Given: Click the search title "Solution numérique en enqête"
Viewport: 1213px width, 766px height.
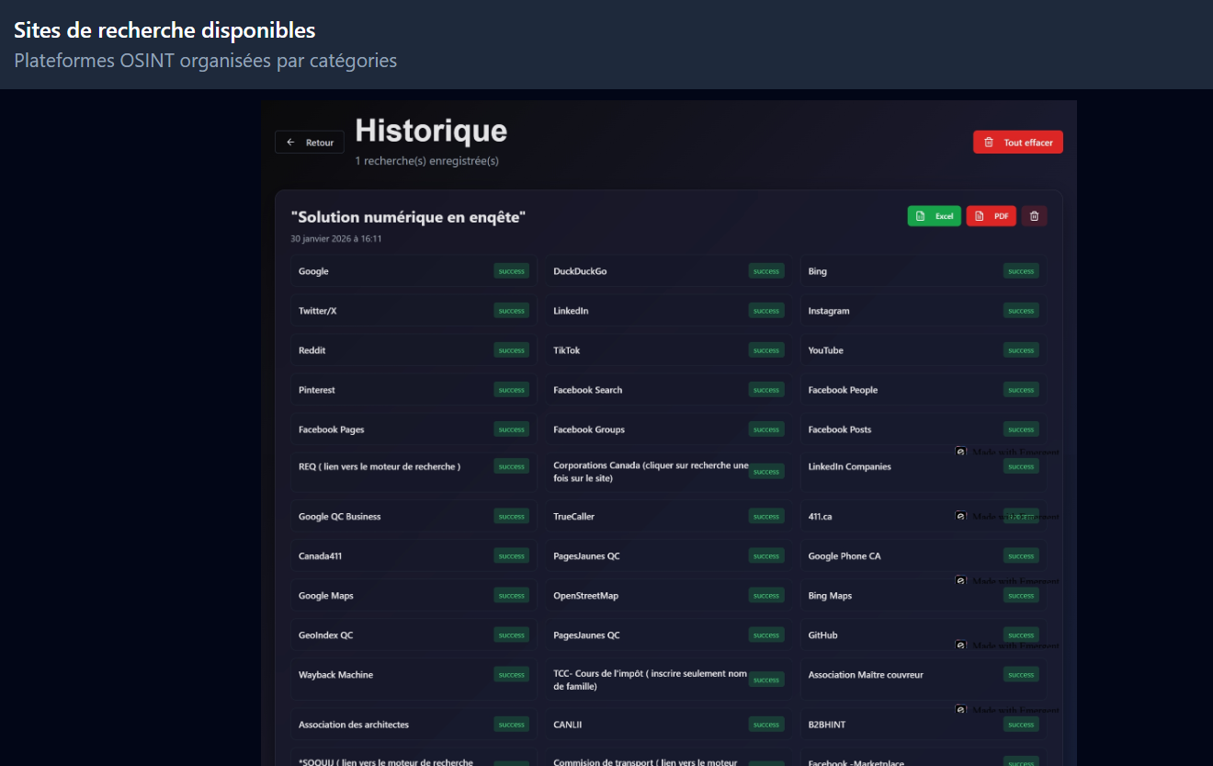Looking at the screenshot, I should (408, 217).
